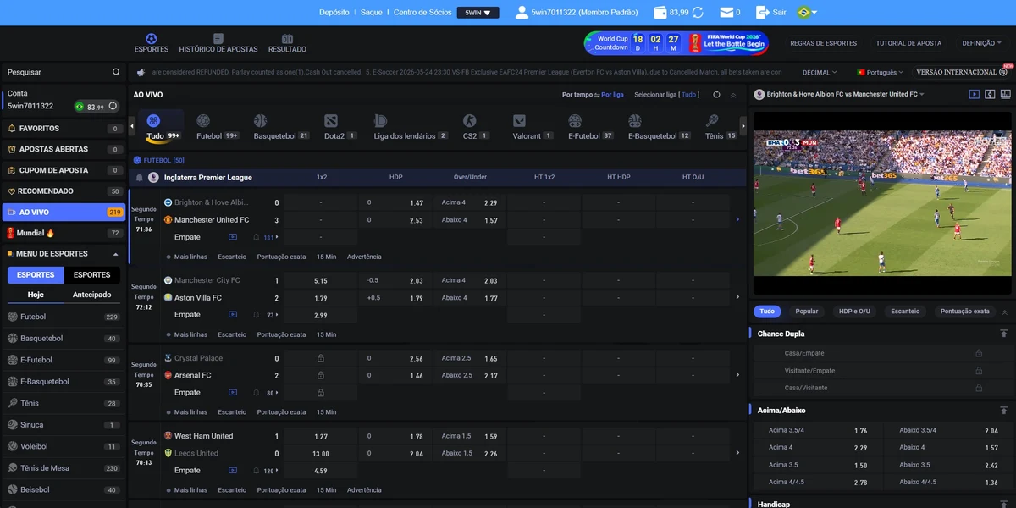Open Tutorial de Aposta
1016x508 pixels.
coord(908,43)
